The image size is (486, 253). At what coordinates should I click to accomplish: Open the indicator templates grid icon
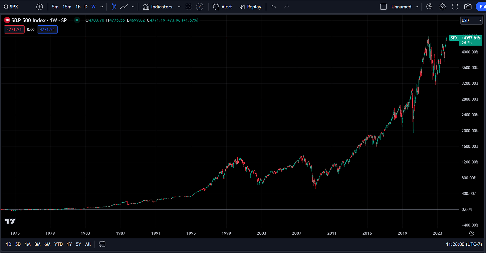click(x=189, y=7)
